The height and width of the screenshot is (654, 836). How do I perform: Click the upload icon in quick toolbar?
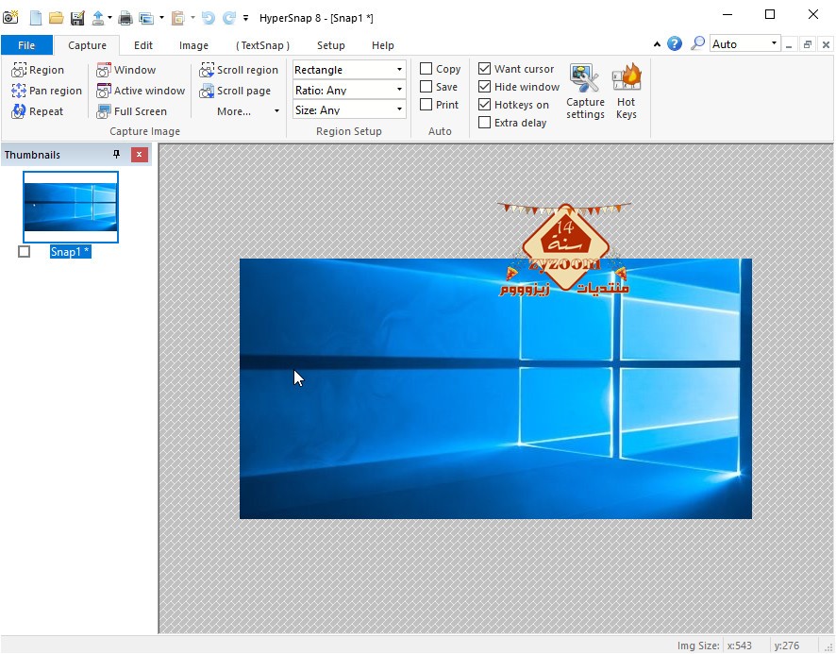click(x=98, y=18)
